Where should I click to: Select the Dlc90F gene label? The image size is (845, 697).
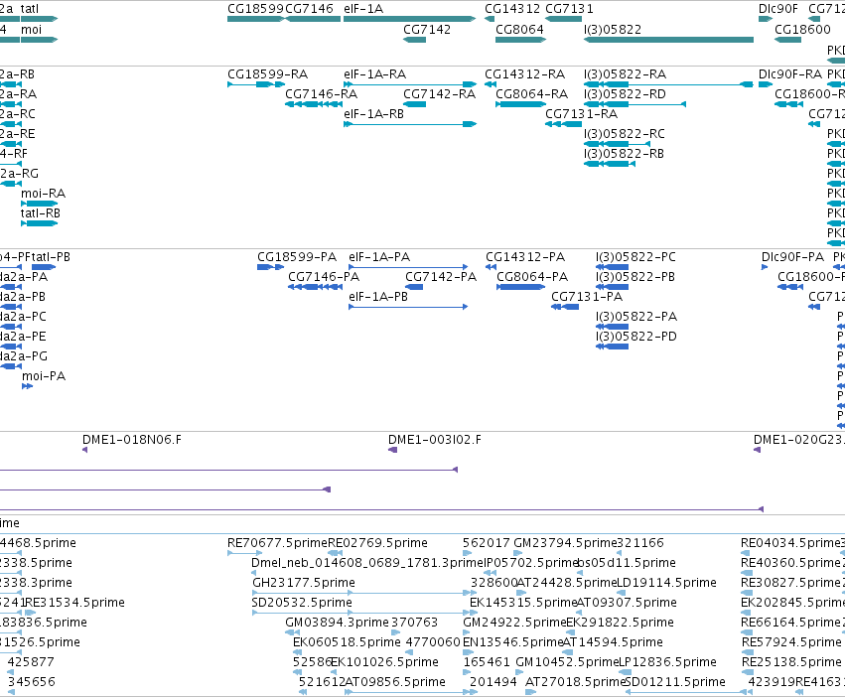(778, 9)
